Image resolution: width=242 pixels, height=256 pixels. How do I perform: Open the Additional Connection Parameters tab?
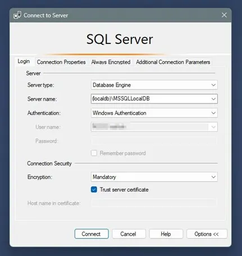pyautogui.click(x=173, y=62)
